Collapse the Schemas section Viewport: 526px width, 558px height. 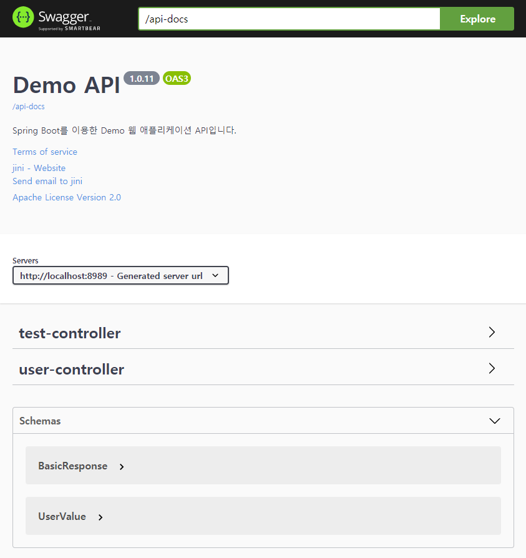(x=495, y=421)
